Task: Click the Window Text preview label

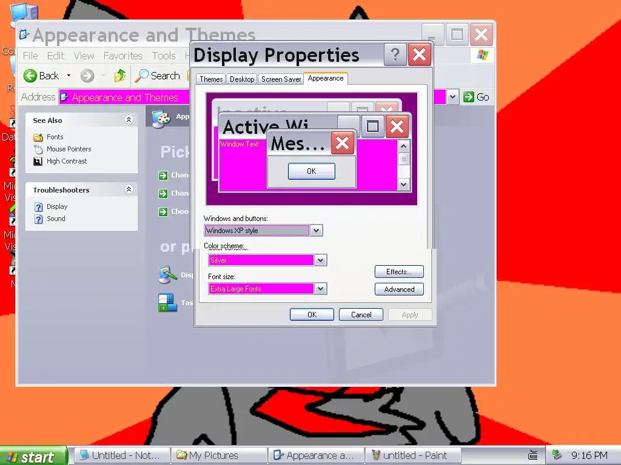Action: point(239,144)
